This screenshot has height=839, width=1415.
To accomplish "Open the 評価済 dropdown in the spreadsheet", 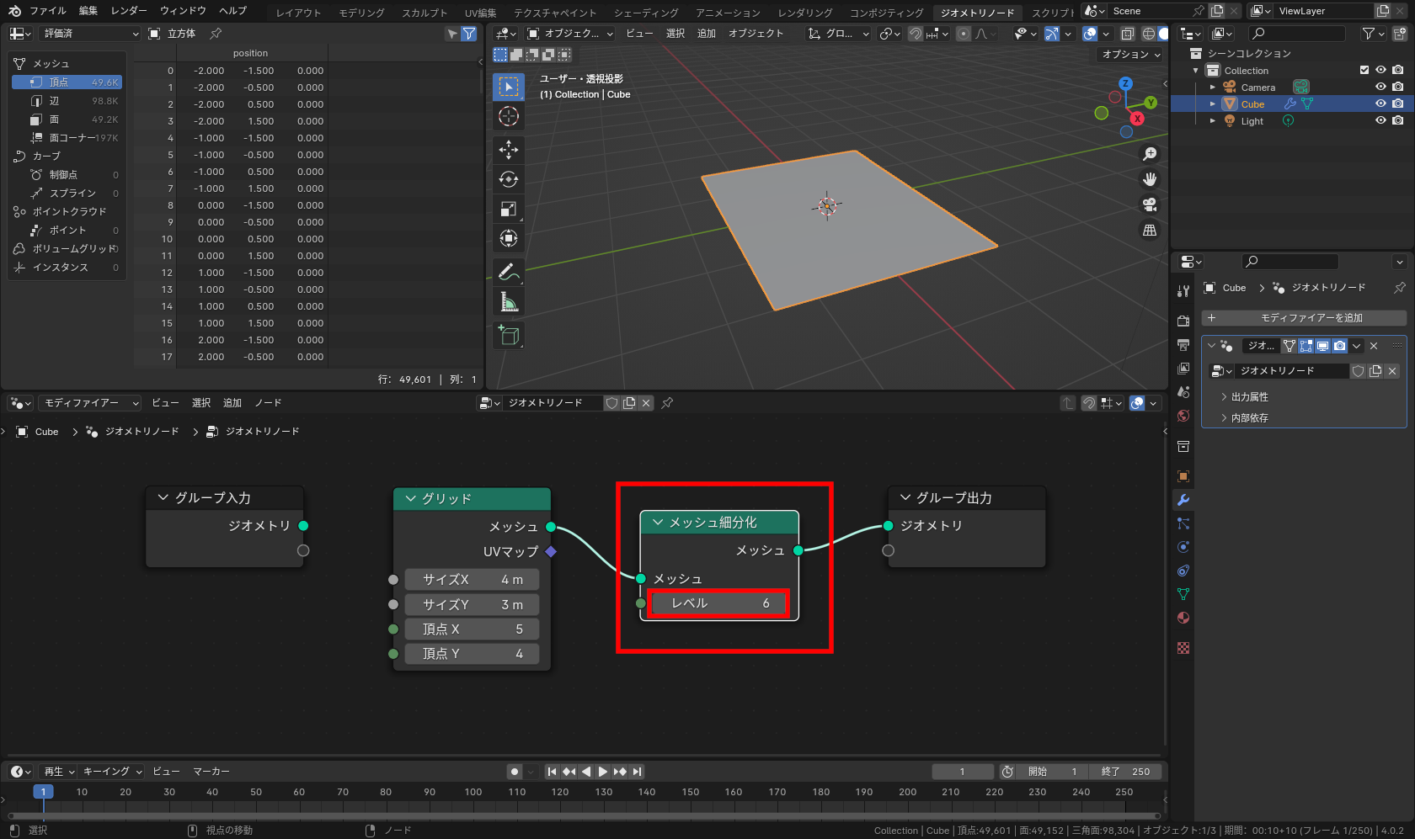I will coord(88,33).
